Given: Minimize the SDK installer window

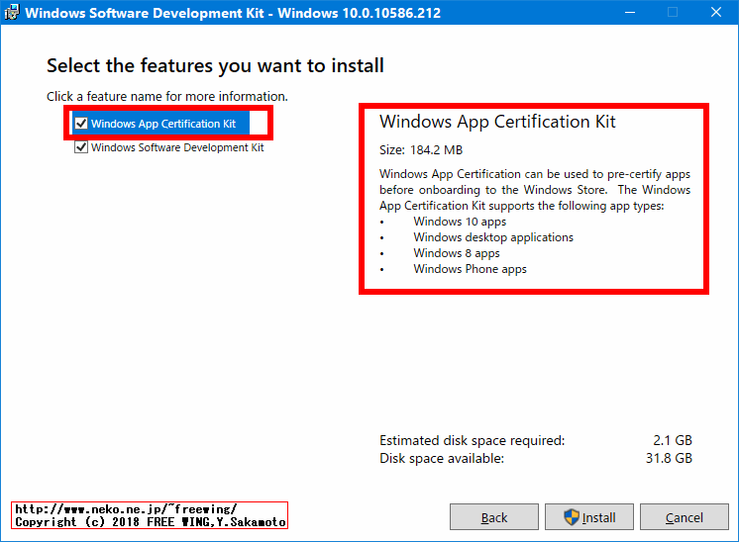Looking at the screenshot, I should pos(630,12).
